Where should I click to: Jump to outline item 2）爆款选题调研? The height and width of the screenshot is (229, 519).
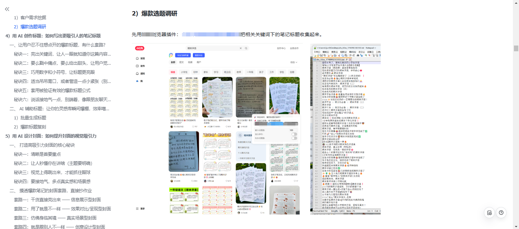[33, 27]
